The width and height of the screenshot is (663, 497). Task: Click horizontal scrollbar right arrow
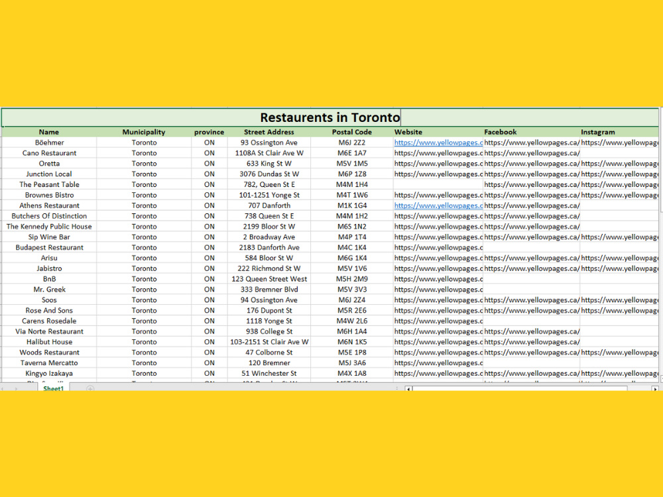click(655, 389)
